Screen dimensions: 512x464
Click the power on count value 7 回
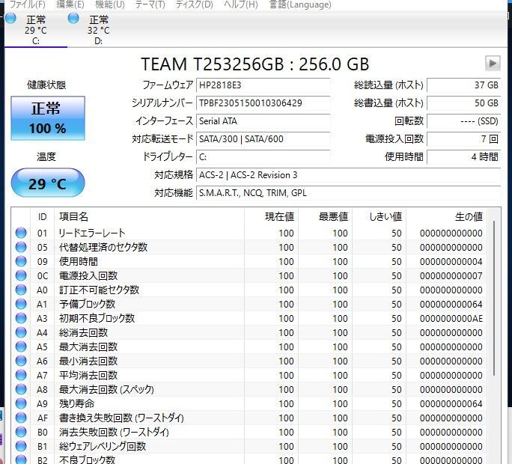[x=463, y=139]
